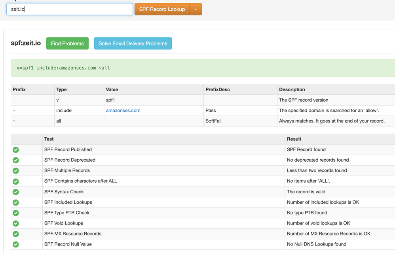Click Solve Email Delivery Problems button

tap(133, 43)
